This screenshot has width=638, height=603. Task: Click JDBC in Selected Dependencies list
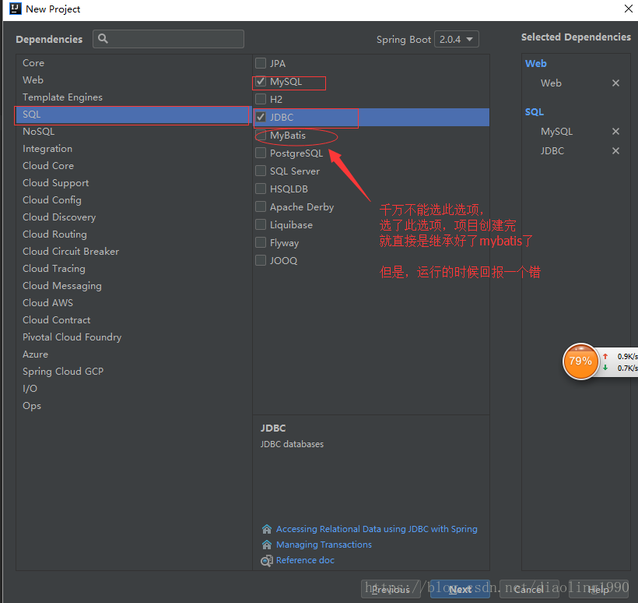(x=552, y=151)
